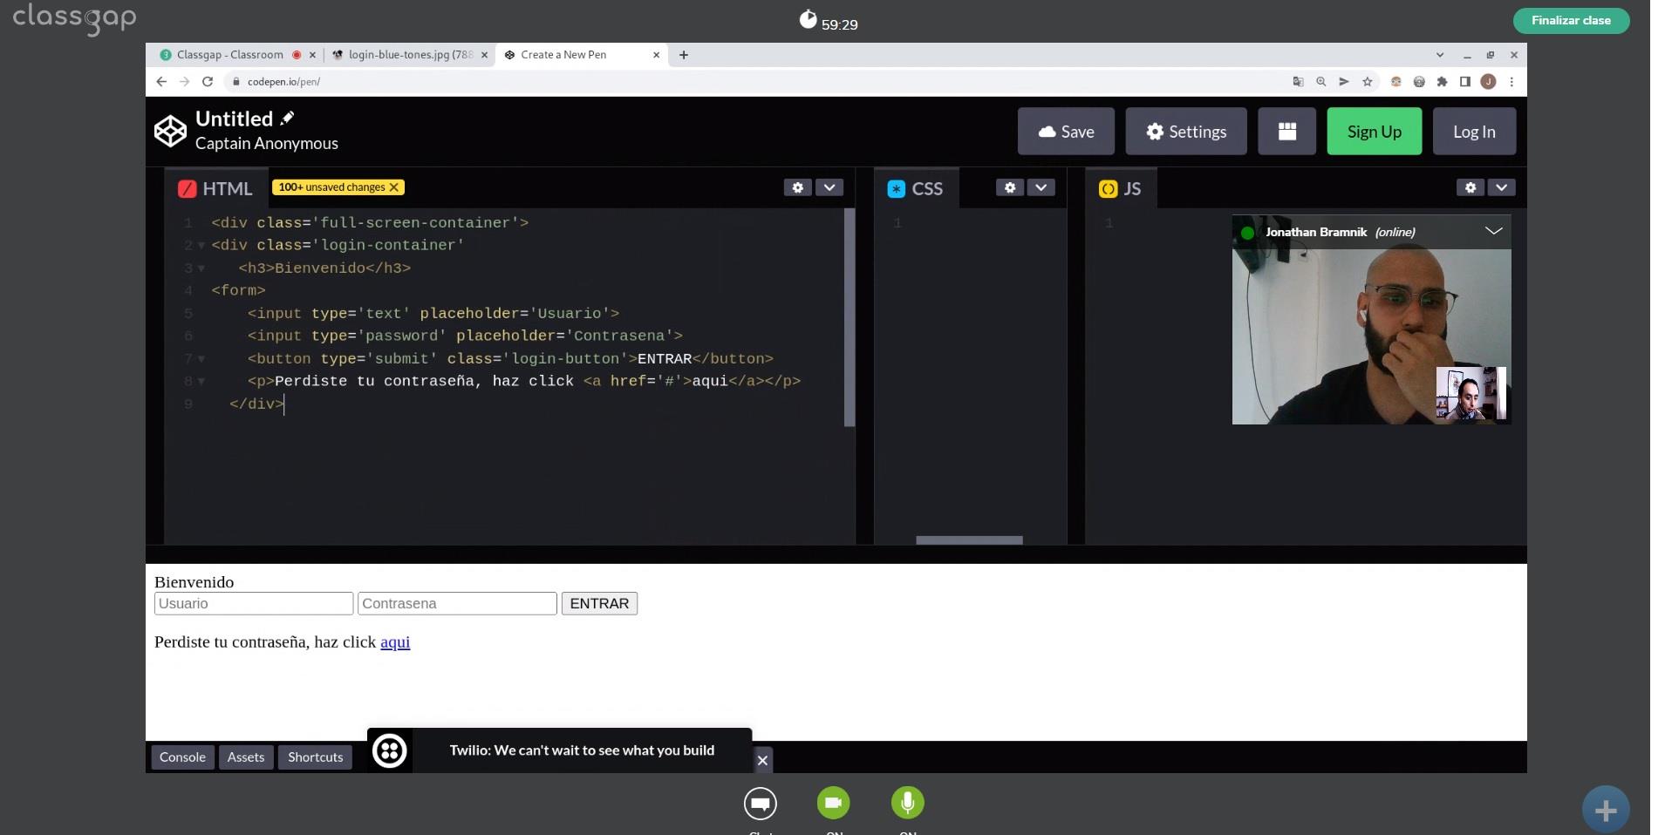This screenshot has width=1665, height=835.
Task: Turn off the camera toggle
Action: [833, 803]
